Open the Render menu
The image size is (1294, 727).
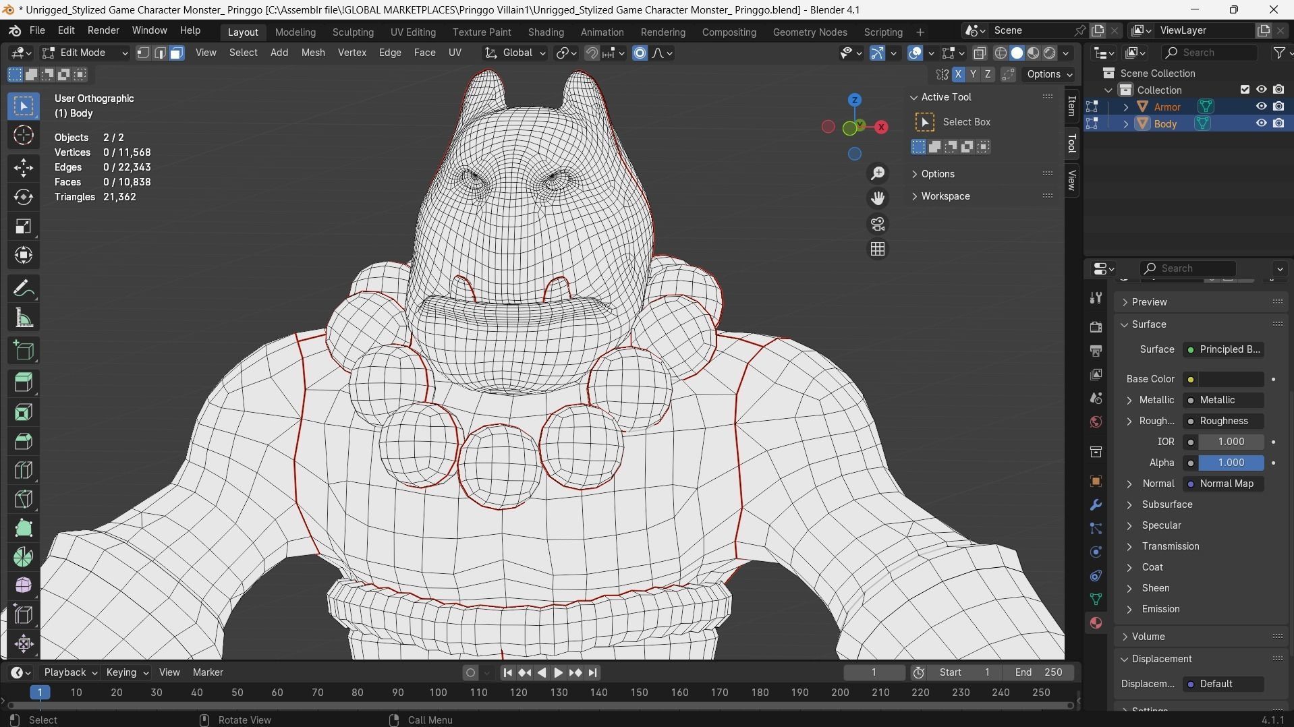tap(103, 31)
